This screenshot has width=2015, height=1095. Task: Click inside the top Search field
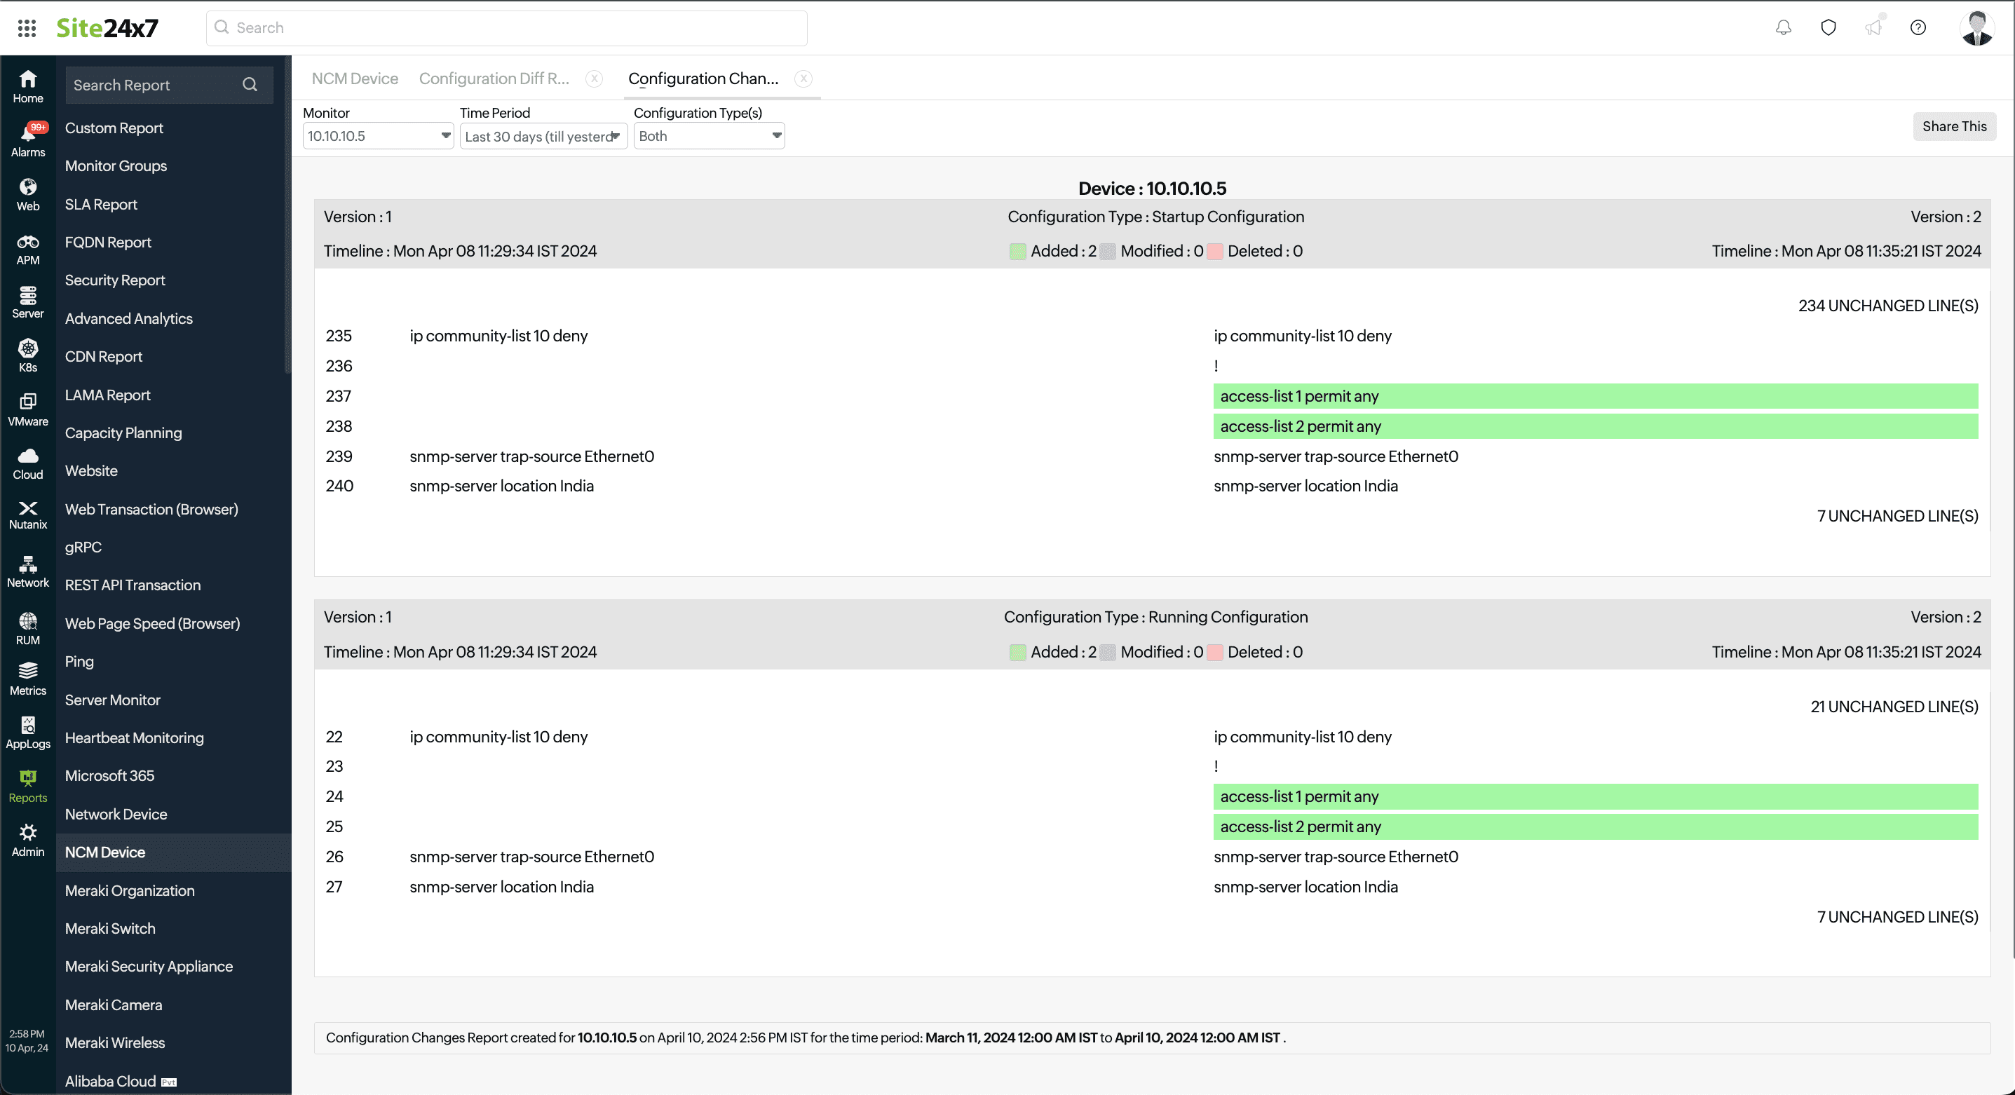(x=506, y=27)
